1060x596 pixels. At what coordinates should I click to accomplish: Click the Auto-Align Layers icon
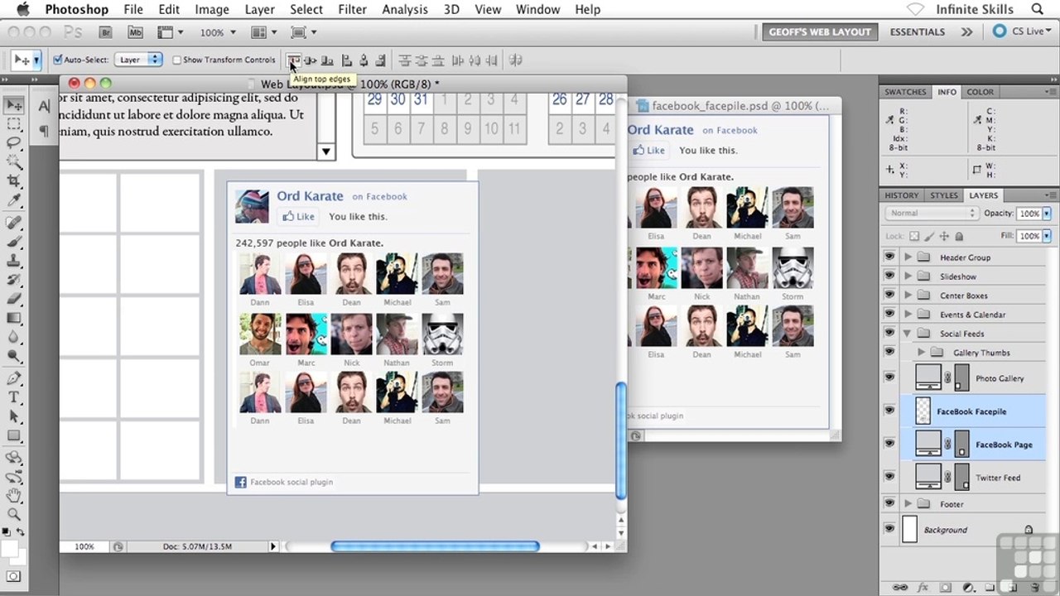click(x=515, y=60)
